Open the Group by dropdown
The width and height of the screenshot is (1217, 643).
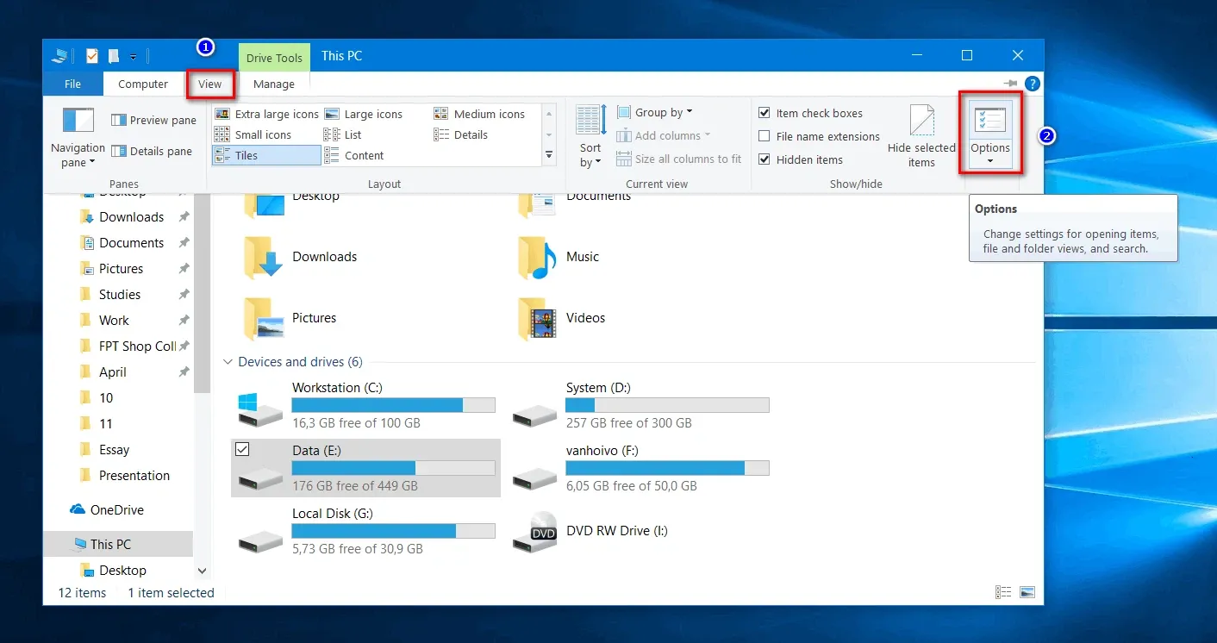coord(655,112)
